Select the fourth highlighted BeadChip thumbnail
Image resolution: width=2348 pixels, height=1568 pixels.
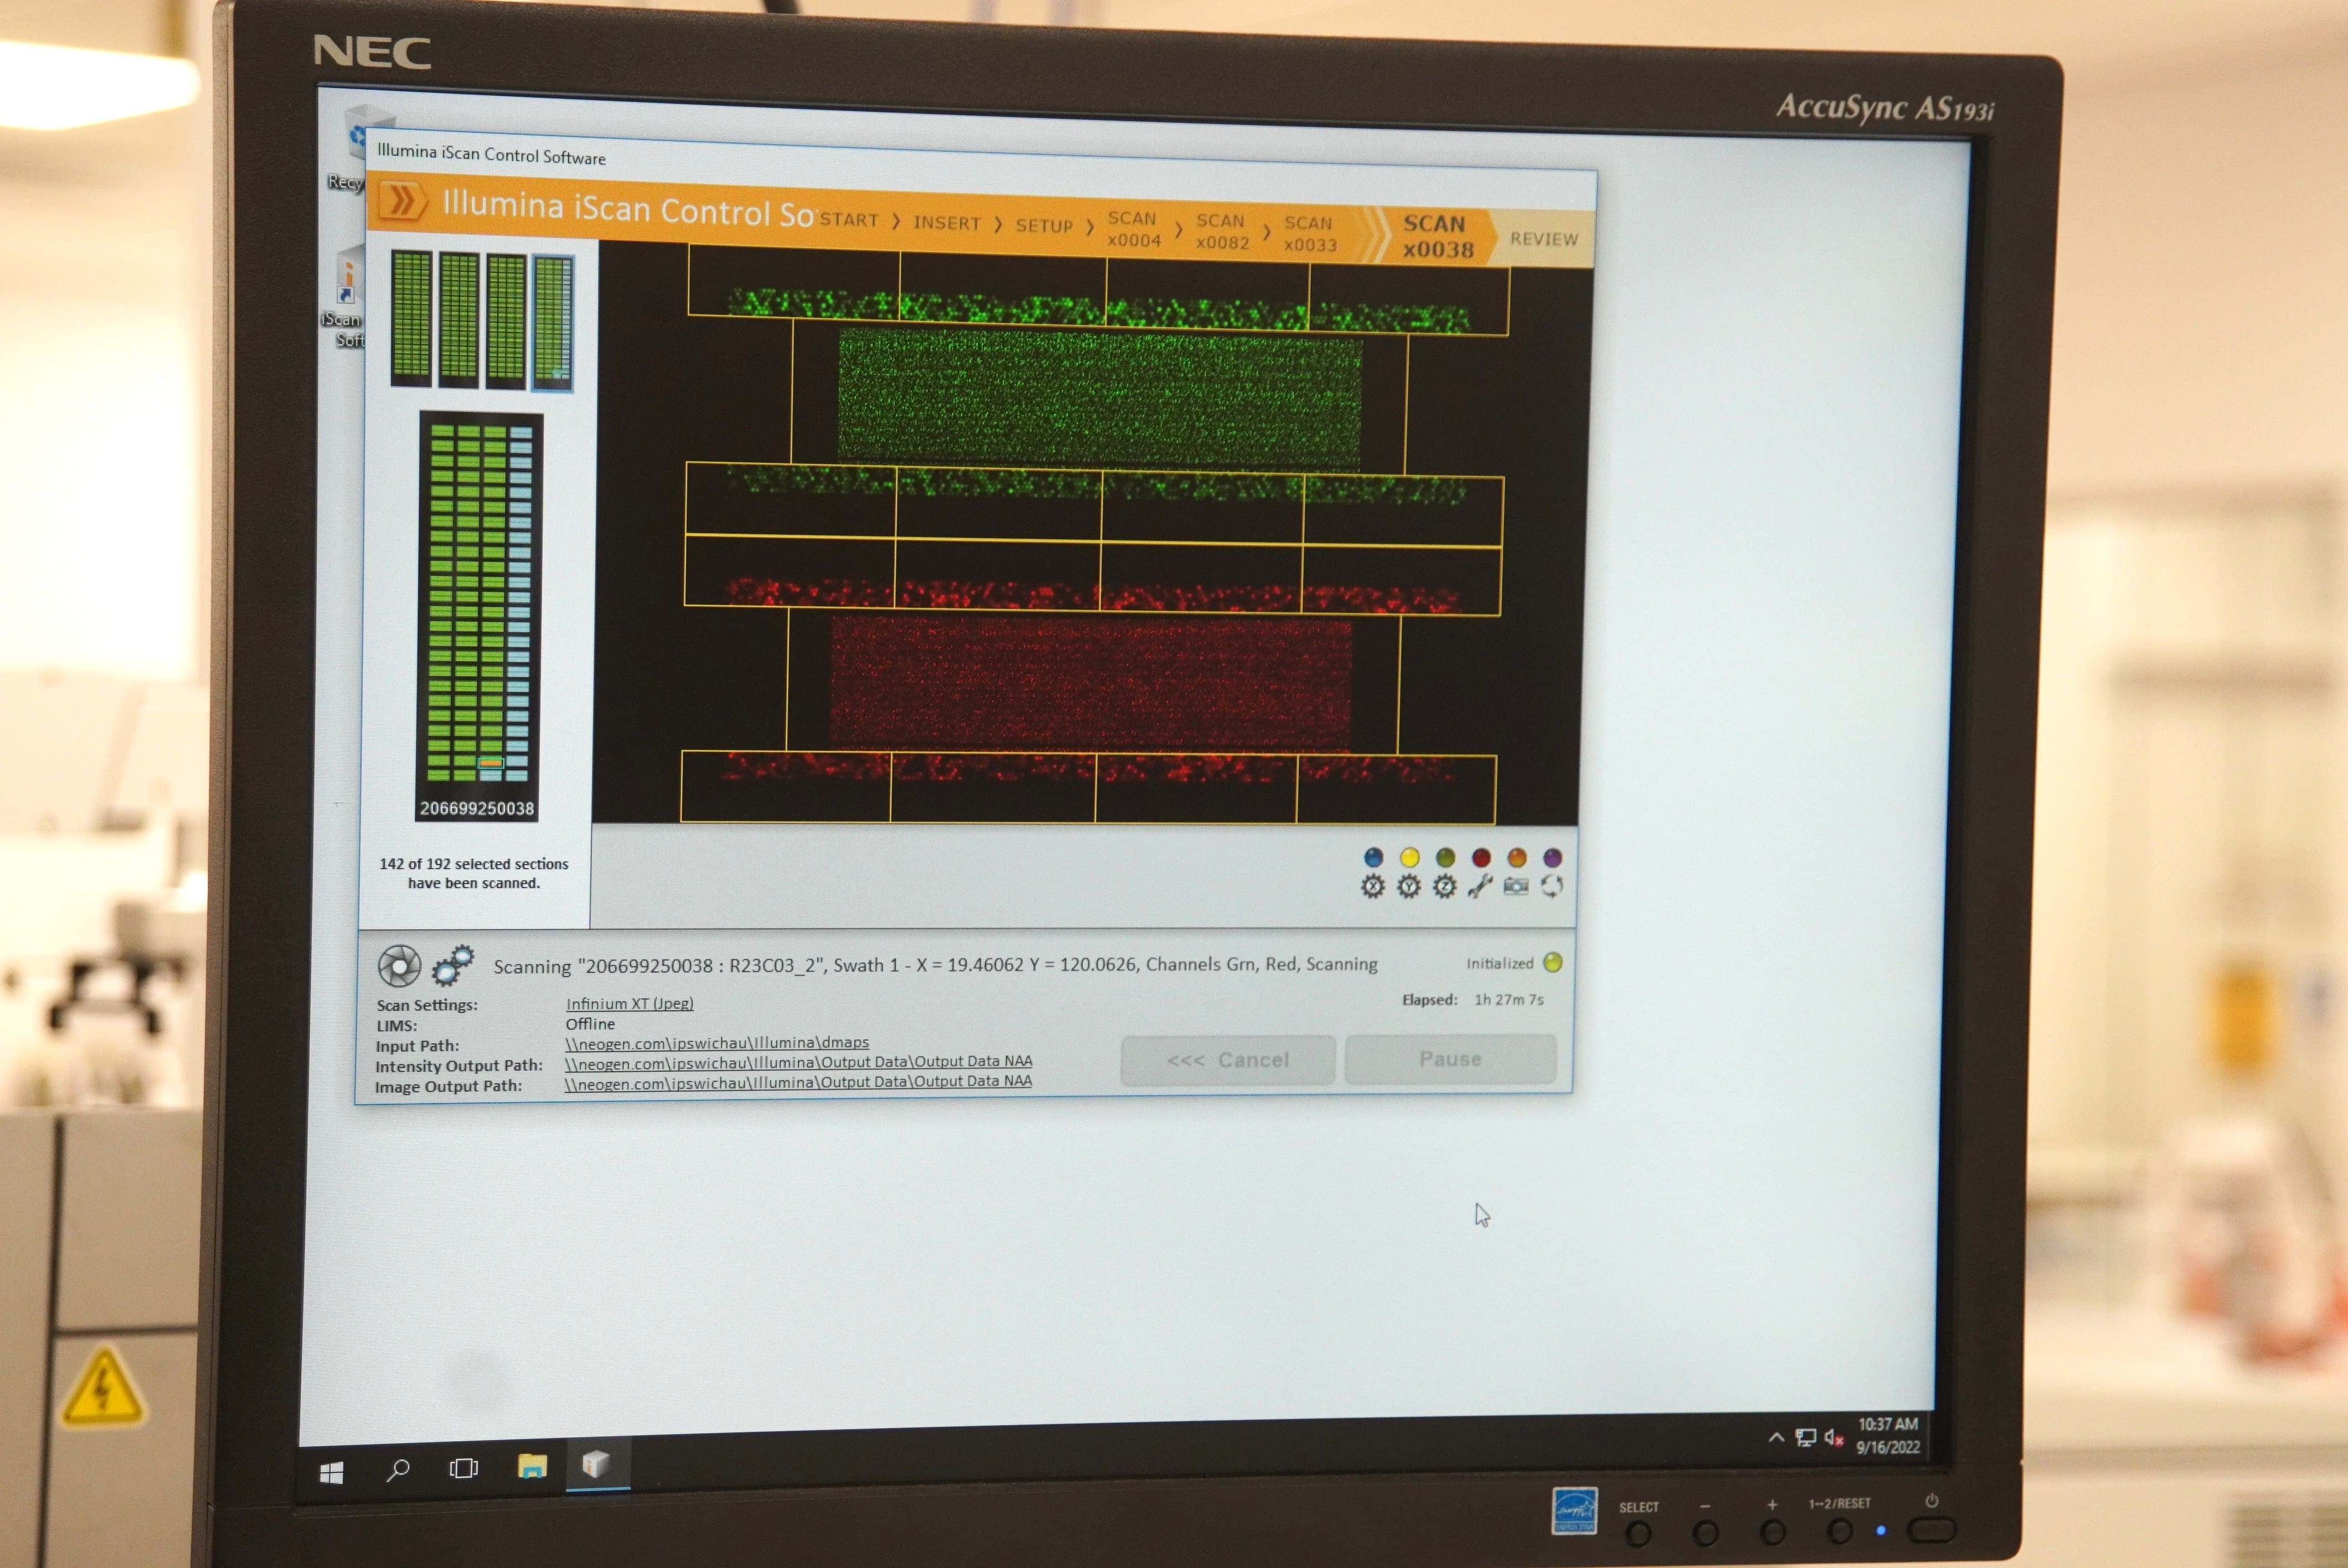pyautogui.click(x=553, y=323)
